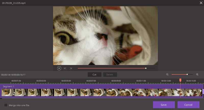Screen dimensions: 204x110
Task: Save the trimmed video
Action: [164, 105]
